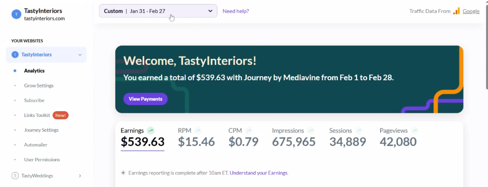This screenshot has width=488, height=187.
Task: Select the CPM metric tab
Action: [x=244, y=138]
